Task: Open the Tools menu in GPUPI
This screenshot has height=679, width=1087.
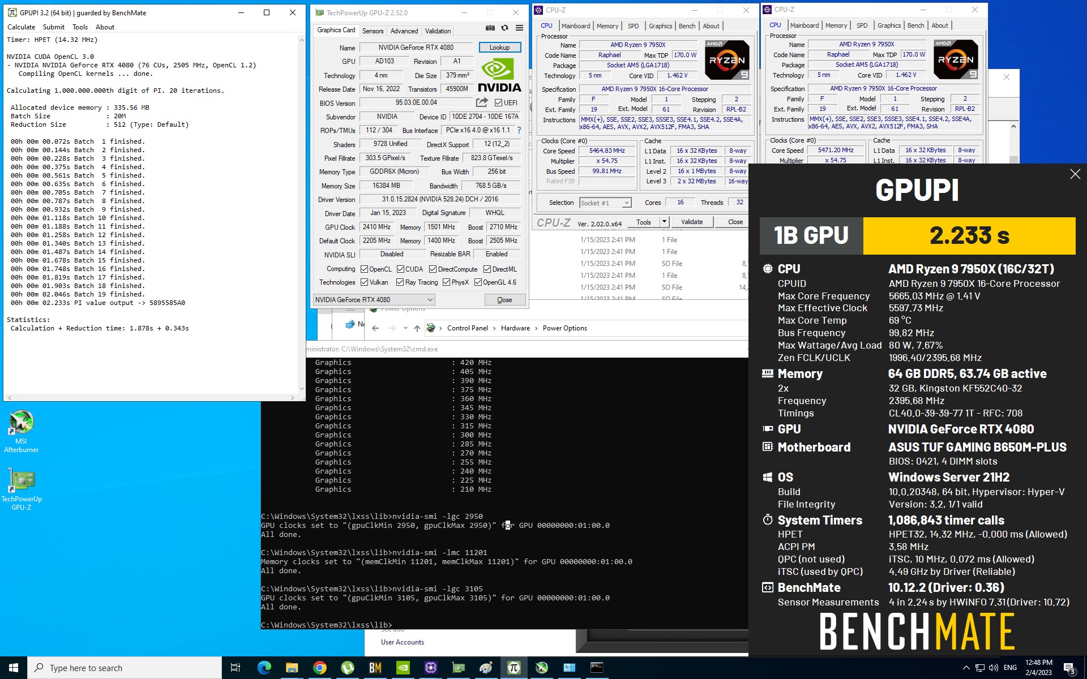Action: click(80, 27)
